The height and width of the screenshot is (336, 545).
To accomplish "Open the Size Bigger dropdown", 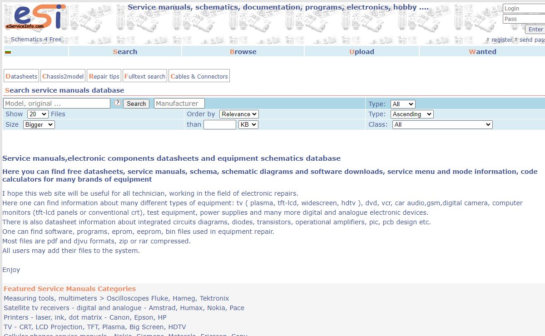I will (x=39, y=124).
